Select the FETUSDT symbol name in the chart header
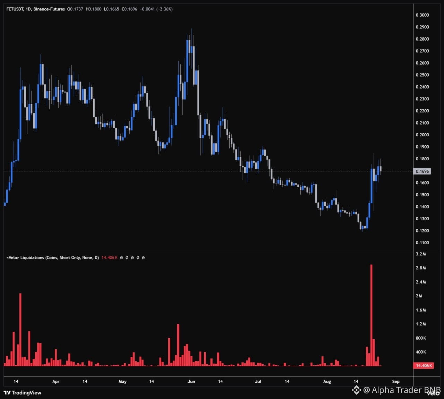Screen dimensions: 444x399 (15, 9)
